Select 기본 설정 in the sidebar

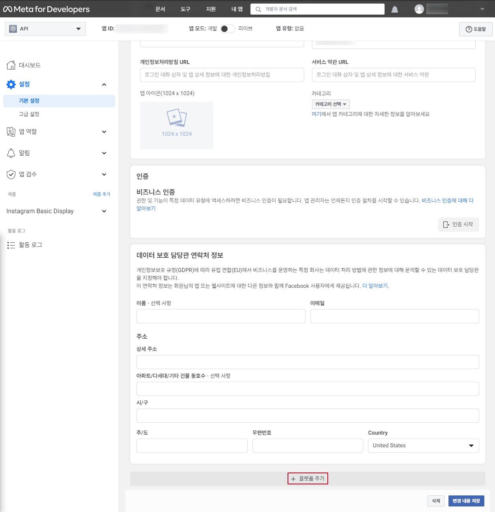tap(59, 101)
